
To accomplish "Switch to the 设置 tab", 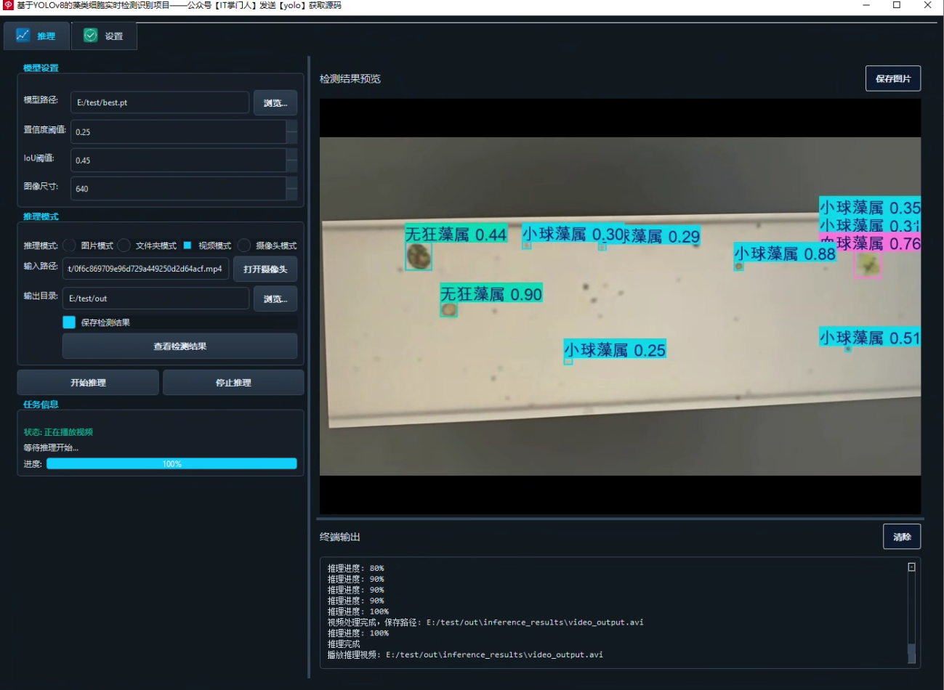I will (x=104, y=36).
